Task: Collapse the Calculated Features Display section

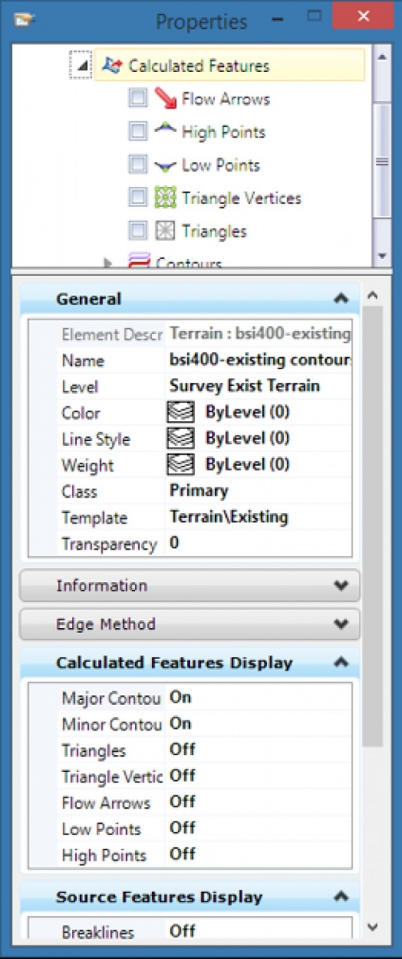Action: [x=341, y=663]
